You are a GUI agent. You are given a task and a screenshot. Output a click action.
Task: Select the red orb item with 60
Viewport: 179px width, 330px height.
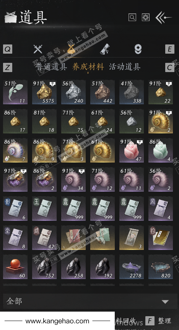coord(15,267)
